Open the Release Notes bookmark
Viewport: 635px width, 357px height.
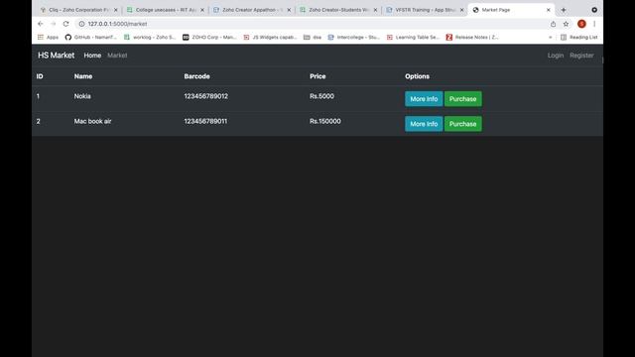pos(472,38)
